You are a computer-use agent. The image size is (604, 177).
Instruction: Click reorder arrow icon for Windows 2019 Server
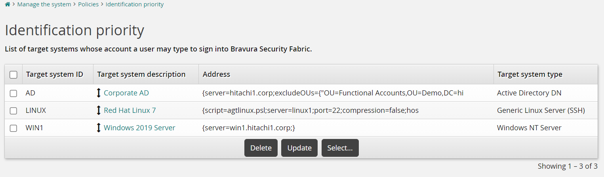[x=99, y=128]
